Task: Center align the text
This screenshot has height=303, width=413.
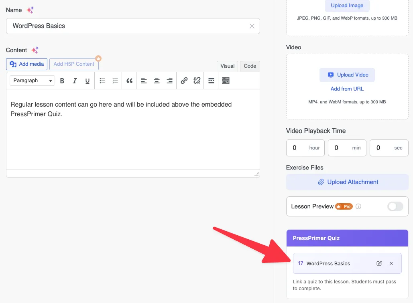Action: (157, 81)
